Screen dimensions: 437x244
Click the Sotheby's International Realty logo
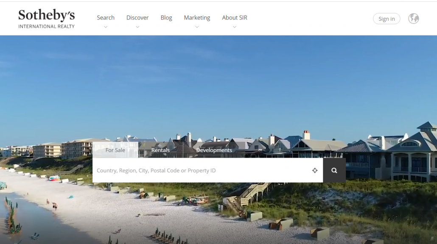coord(47,19)
